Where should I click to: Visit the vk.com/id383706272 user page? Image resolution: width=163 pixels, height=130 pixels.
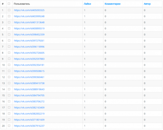pos(29,101)
